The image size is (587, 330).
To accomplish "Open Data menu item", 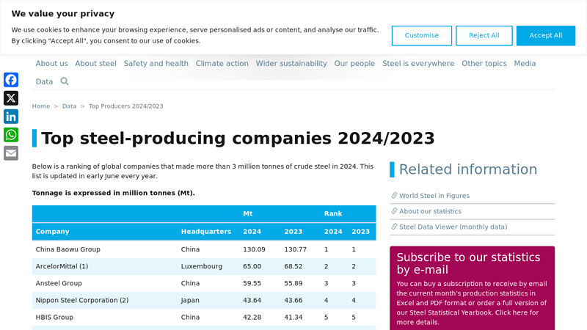I will tap(44, 81).
